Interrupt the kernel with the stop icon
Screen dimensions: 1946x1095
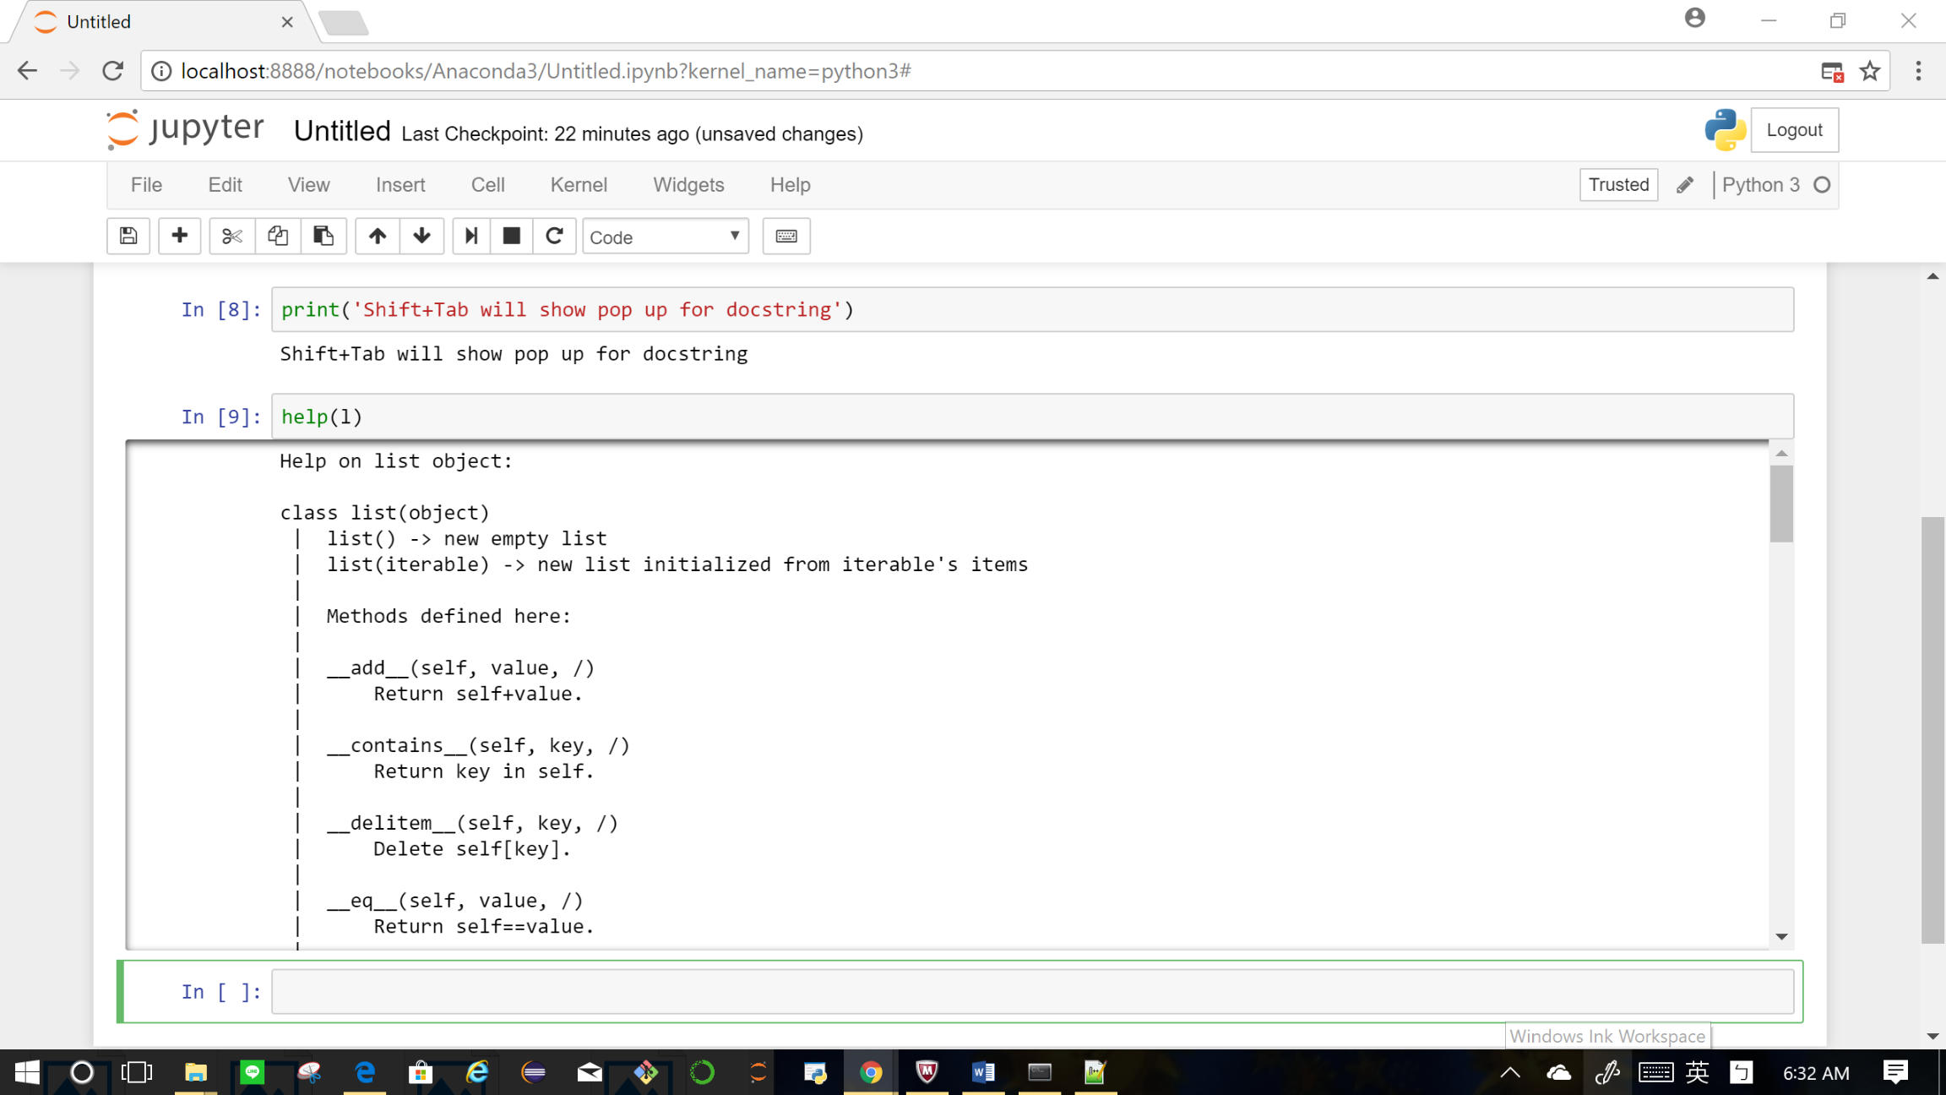(x=511, y=237)
